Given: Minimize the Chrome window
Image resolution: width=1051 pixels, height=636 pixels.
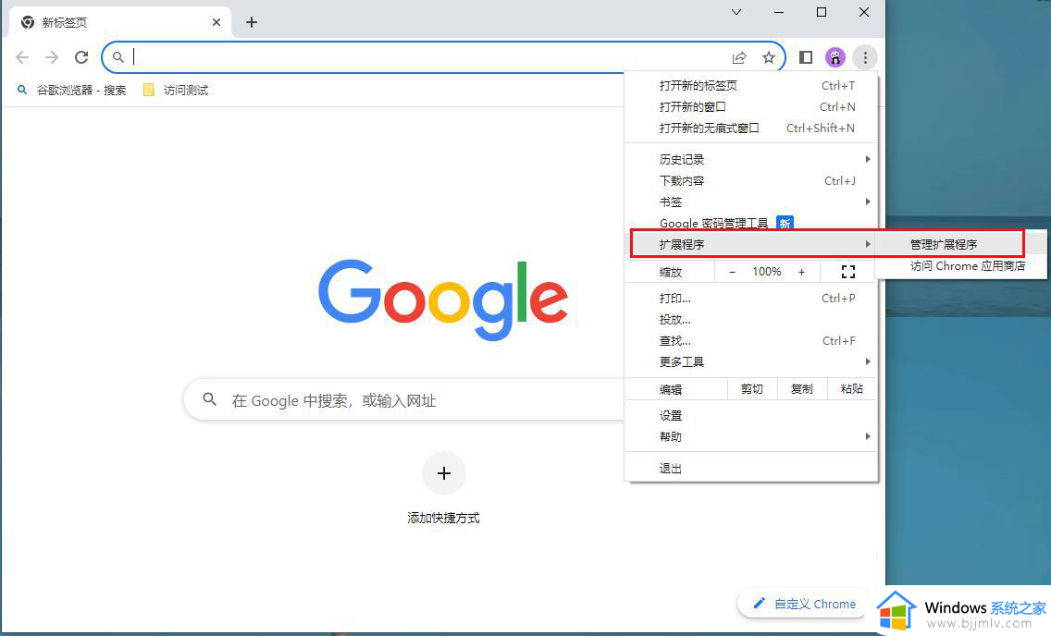Looking at the screenshot, I should click(x=779, y=12).
